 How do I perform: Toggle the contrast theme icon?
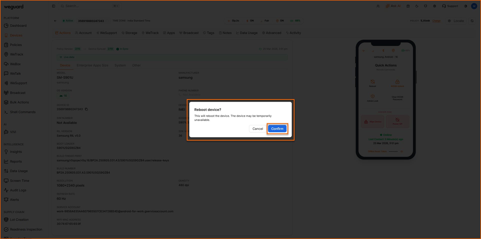click(465, 6)
